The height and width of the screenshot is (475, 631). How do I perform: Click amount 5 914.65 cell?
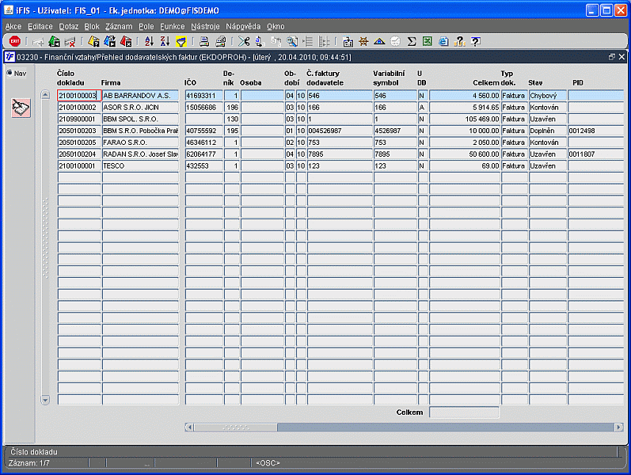click(465, 107)
